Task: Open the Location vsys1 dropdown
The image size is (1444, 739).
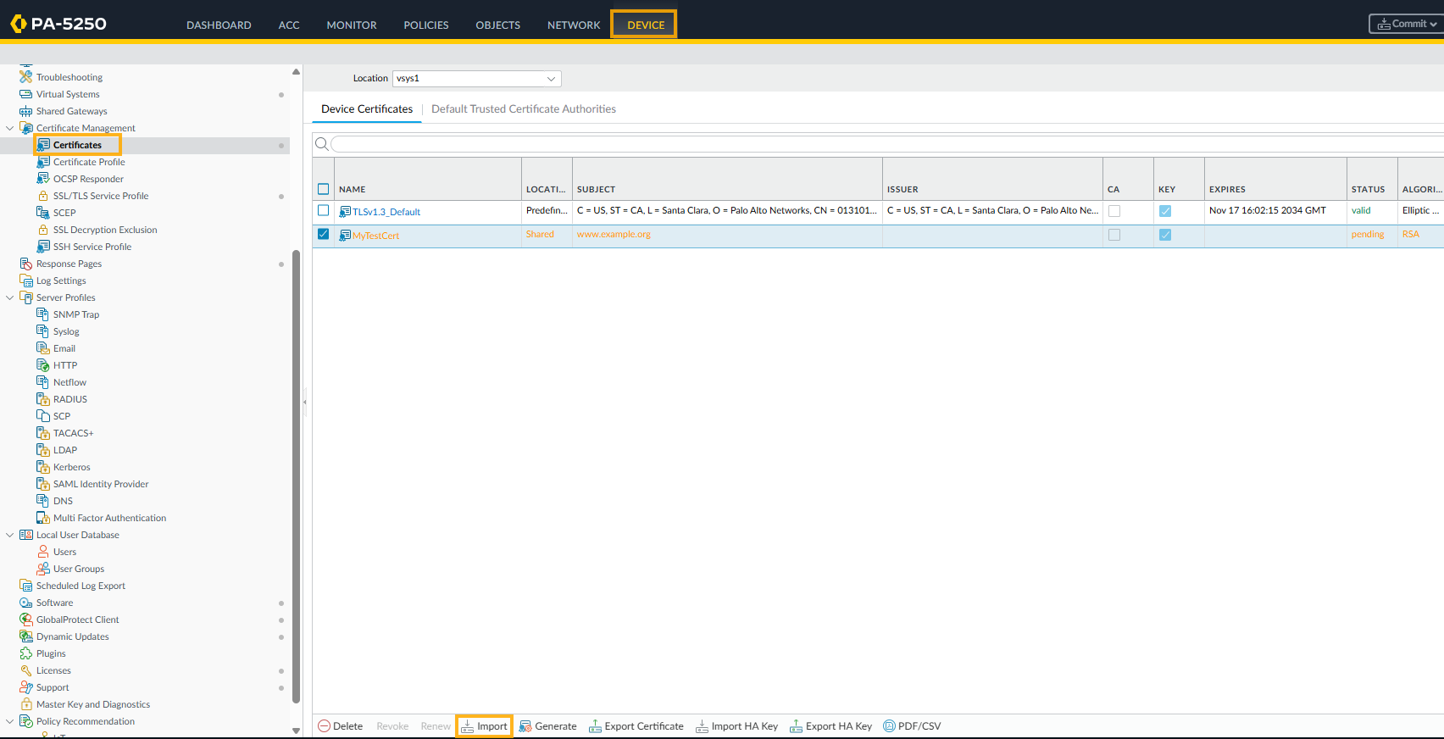Action: (476, 79)
